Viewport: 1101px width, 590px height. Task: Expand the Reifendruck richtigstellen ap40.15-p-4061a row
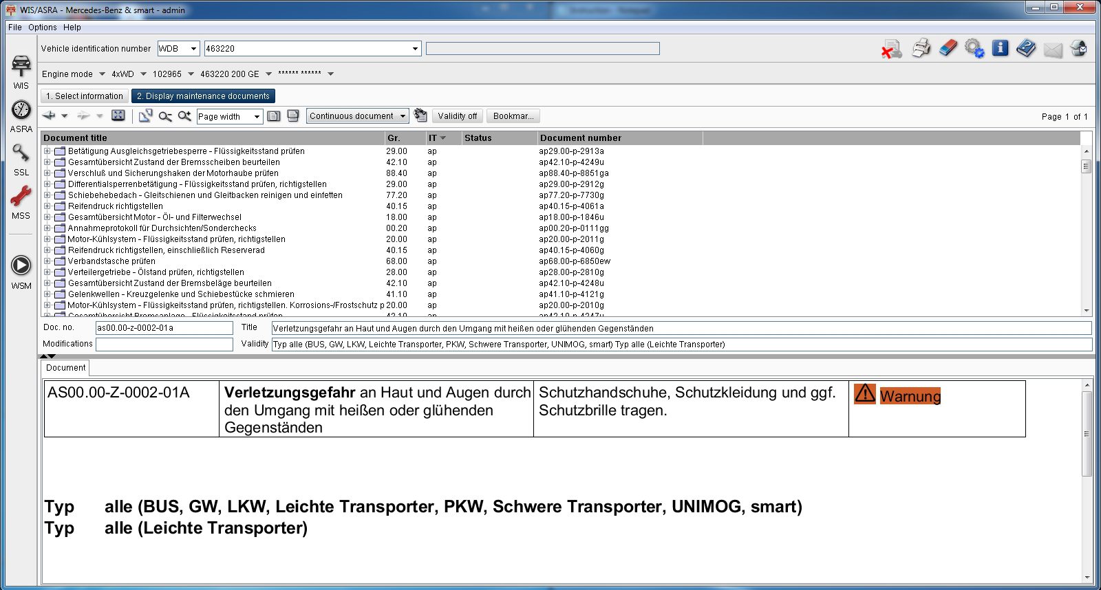point(47,206)
